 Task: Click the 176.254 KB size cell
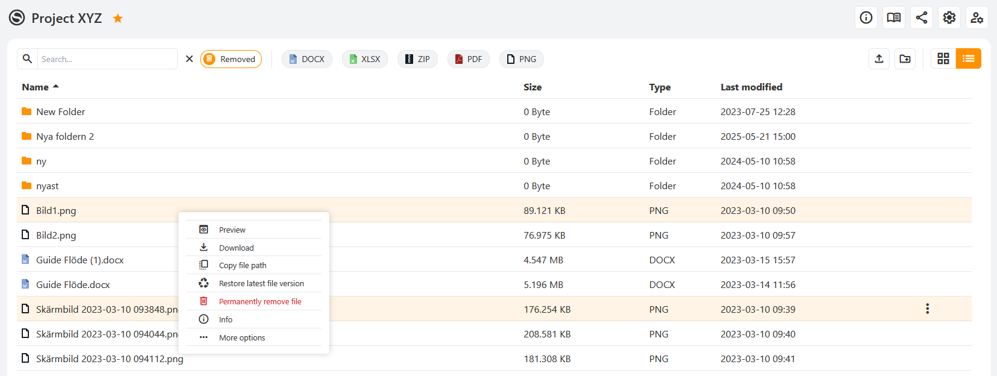547,309
